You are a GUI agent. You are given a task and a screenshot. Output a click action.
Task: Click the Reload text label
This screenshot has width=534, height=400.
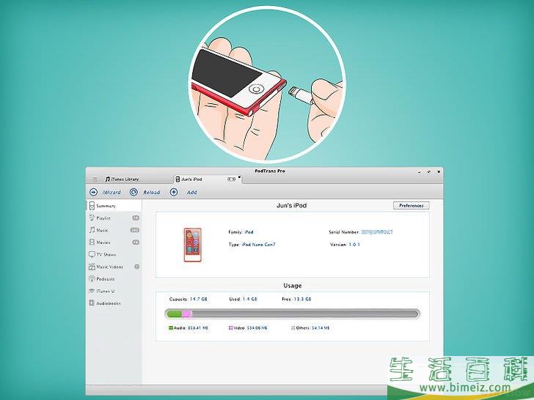(x=152, y=193)
